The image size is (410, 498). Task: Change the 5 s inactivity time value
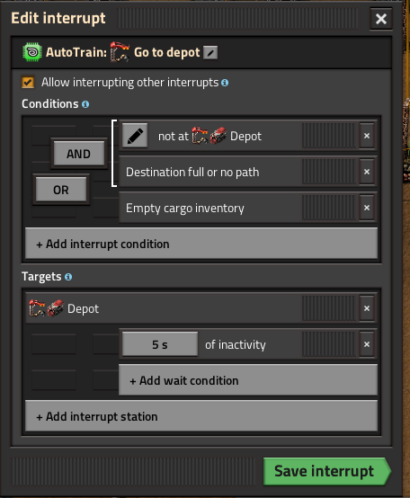click(x=160, y=344)
